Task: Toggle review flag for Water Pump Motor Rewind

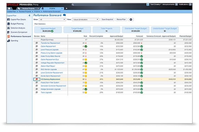Action: tap(37, 56)
